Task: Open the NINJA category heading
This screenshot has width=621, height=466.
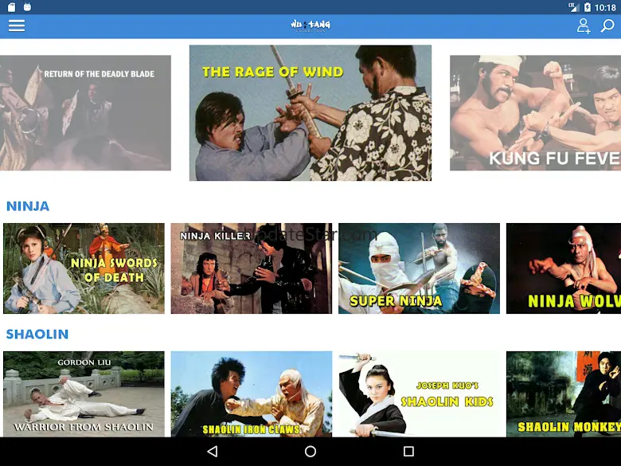Action: (x=28, y=206)
